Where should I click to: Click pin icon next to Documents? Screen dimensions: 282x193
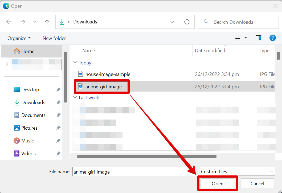coord(58,115)
